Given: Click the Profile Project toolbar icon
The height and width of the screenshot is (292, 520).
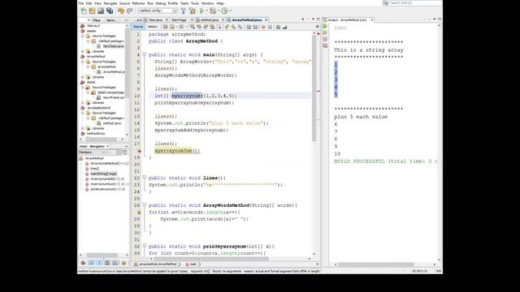Looking at the screenshot, I should tap(224, 11).
